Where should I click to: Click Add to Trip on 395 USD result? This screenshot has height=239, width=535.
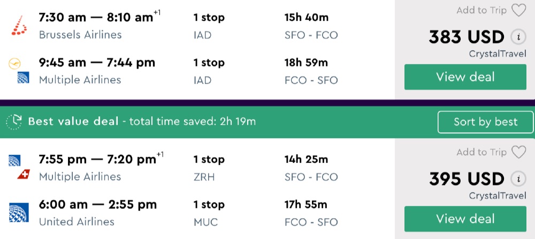click(481, 153)
